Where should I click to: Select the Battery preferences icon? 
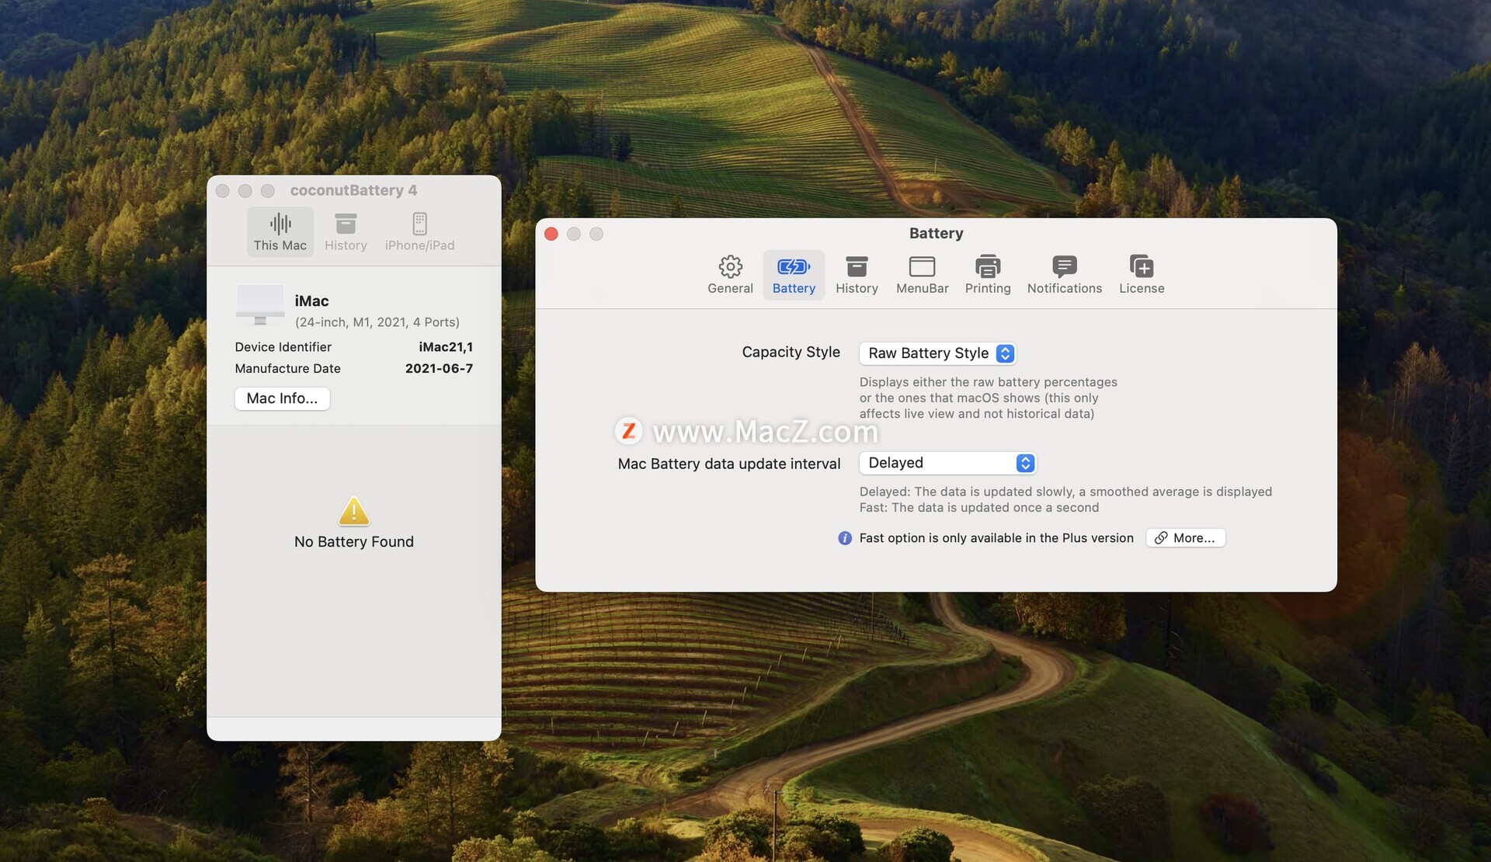tap(794, 266)
